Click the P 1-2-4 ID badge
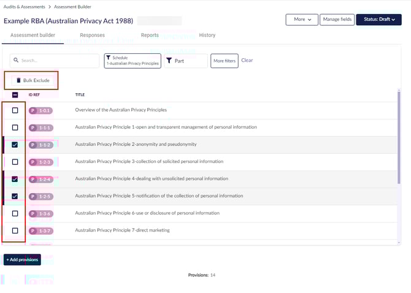Image resolution: width=411 pixels, height=293 pixels. tap(41, 179)
